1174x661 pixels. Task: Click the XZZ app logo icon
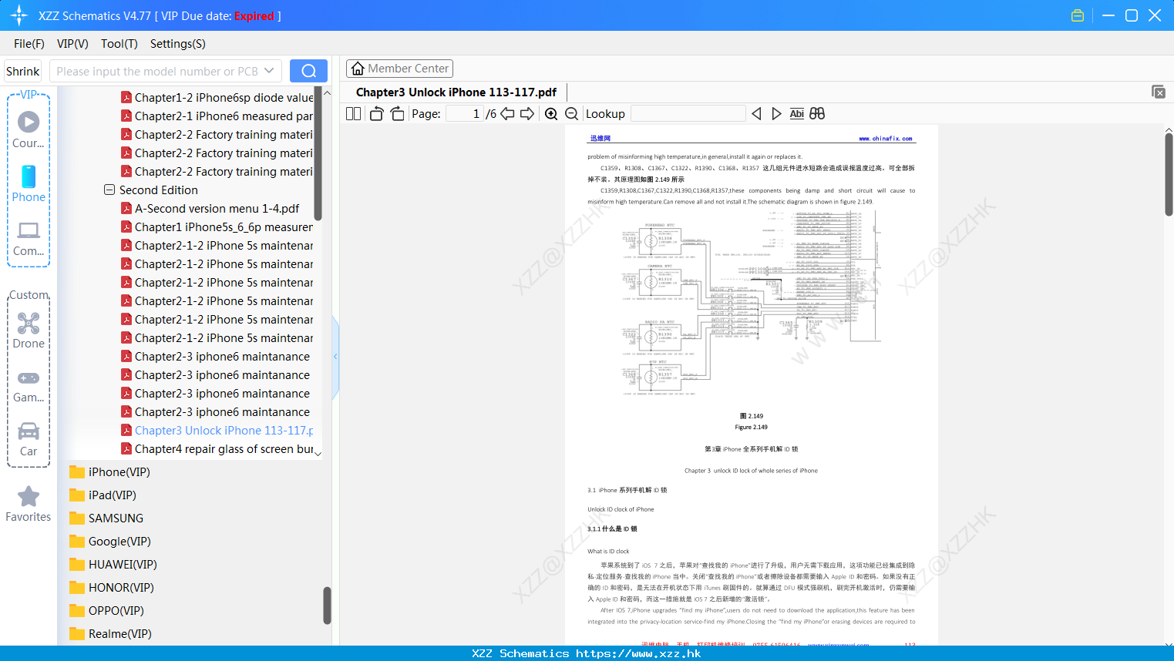pyautogui.click(x=19, y=15)
